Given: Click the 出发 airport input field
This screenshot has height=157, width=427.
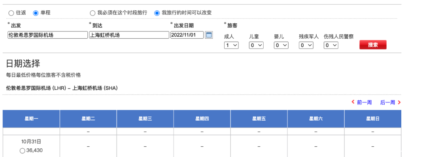Looking at the screenshot, I should (48, 35).
